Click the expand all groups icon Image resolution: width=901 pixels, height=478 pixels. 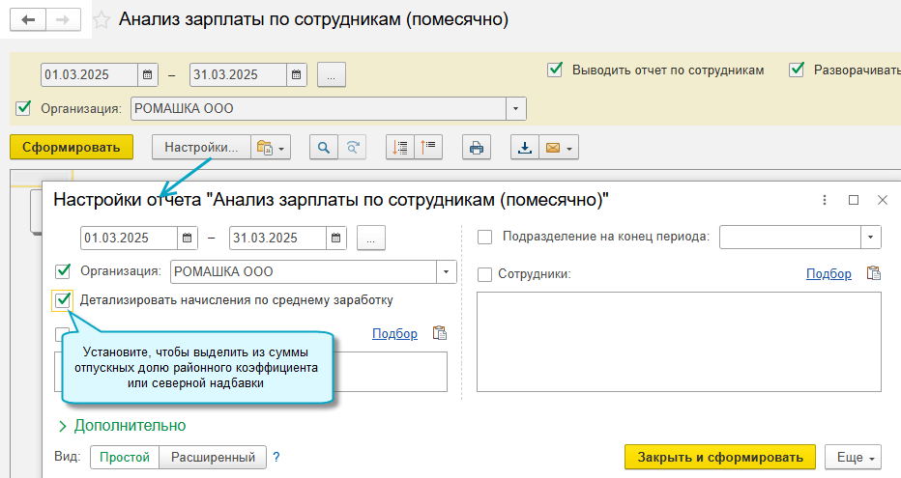pyautogui.click(x=399, y=148)
